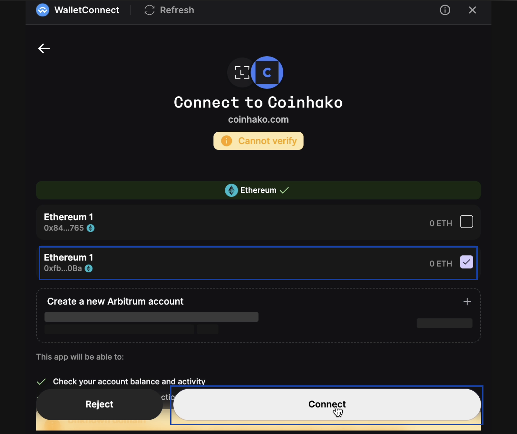Click the coinhako.com domain text
The width and height of the screenshot is (517, 434).
point(258,119)
